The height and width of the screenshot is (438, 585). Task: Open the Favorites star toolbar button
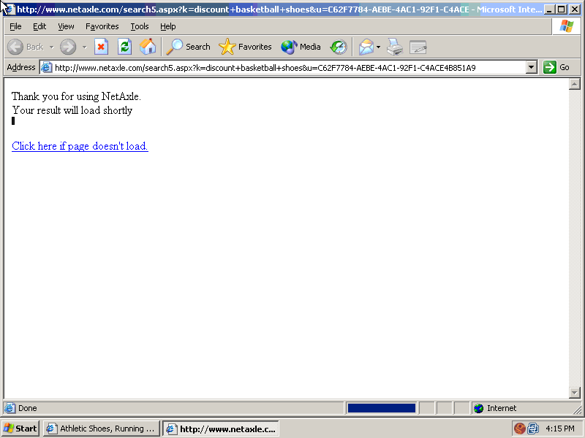click(x=245, y=47)
